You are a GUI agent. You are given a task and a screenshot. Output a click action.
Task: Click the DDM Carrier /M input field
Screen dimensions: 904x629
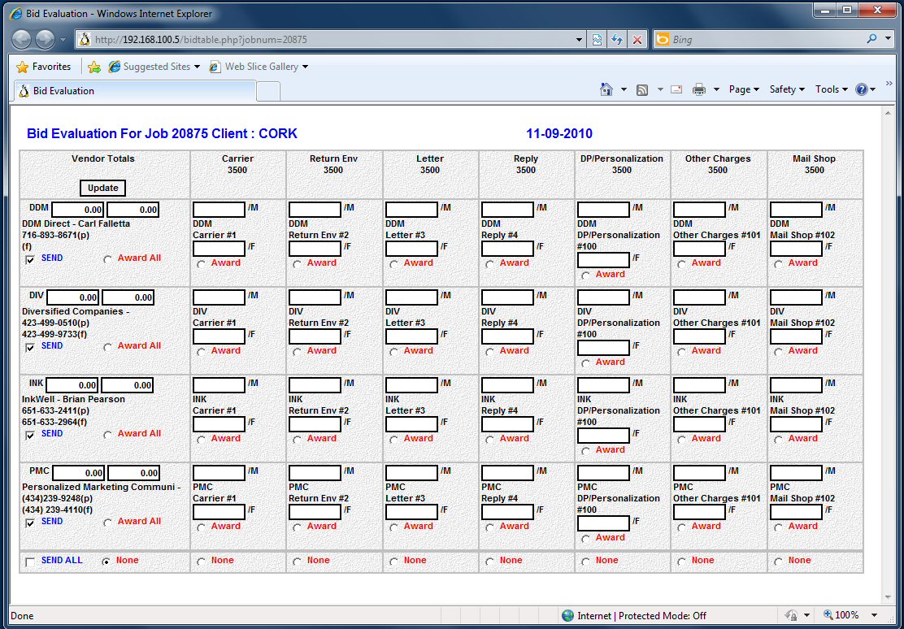pyautogui.click(x=219, y=210)
